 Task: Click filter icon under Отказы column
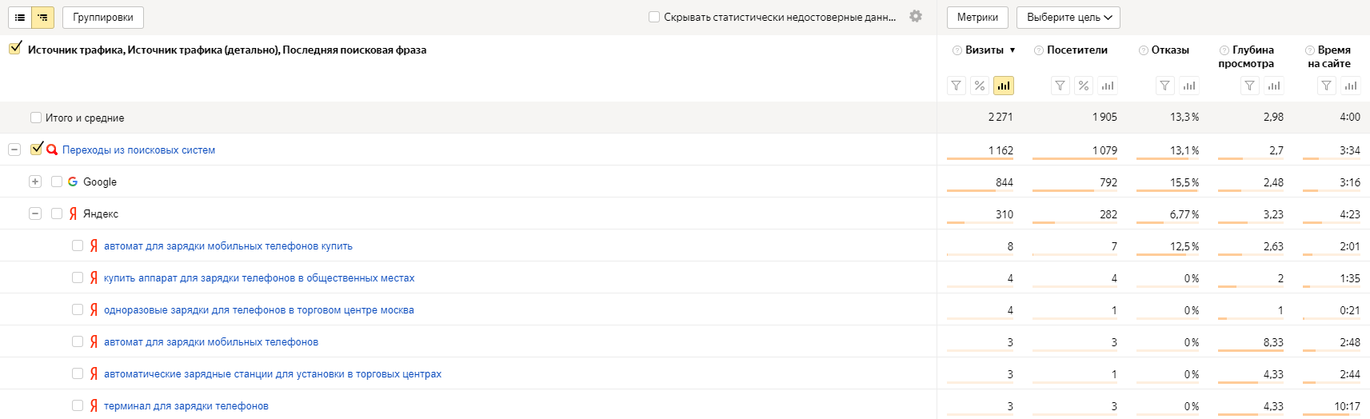click(x=1165, y=86)
